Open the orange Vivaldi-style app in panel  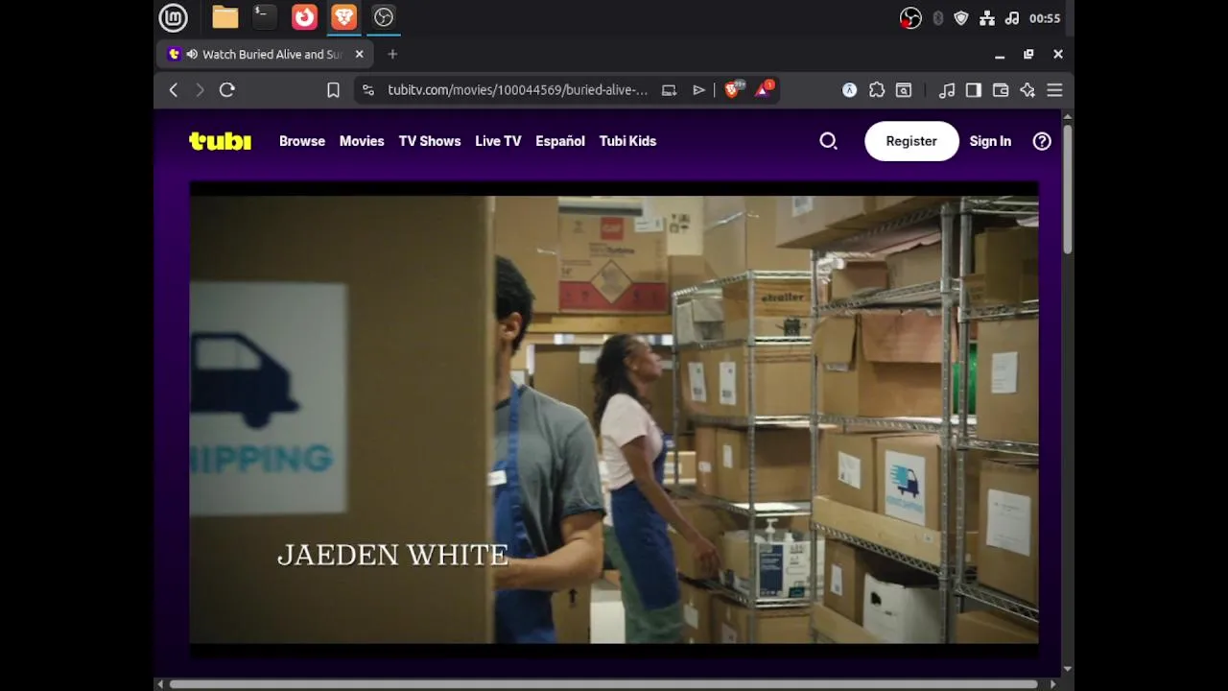304,17
